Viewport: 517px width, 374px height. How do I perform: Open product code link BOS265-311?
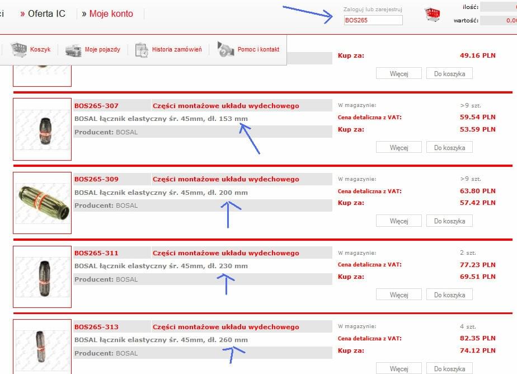click(96, 253)
